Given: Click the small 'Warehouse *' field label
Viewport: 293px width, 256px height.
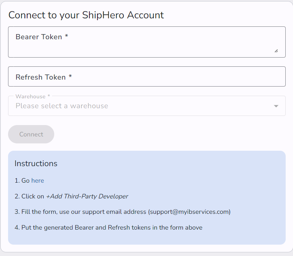Looking at the screenshot, I should click(x=33, y=96).
